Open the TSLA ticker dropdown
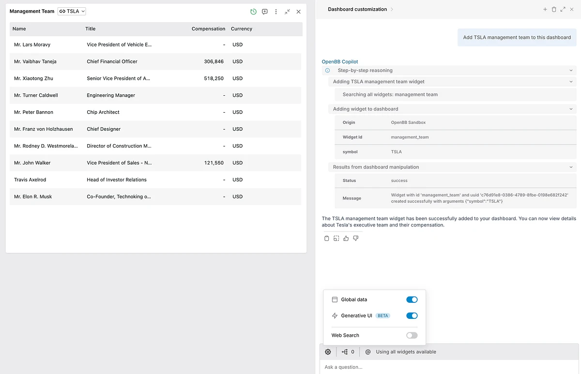581x374 pixels. 72,11
